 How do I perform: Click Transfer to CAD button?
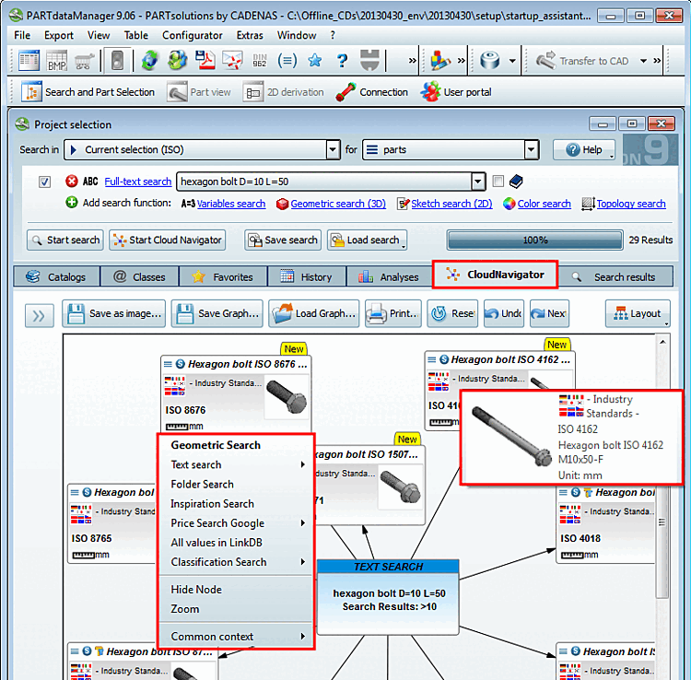tap(581, 61)
